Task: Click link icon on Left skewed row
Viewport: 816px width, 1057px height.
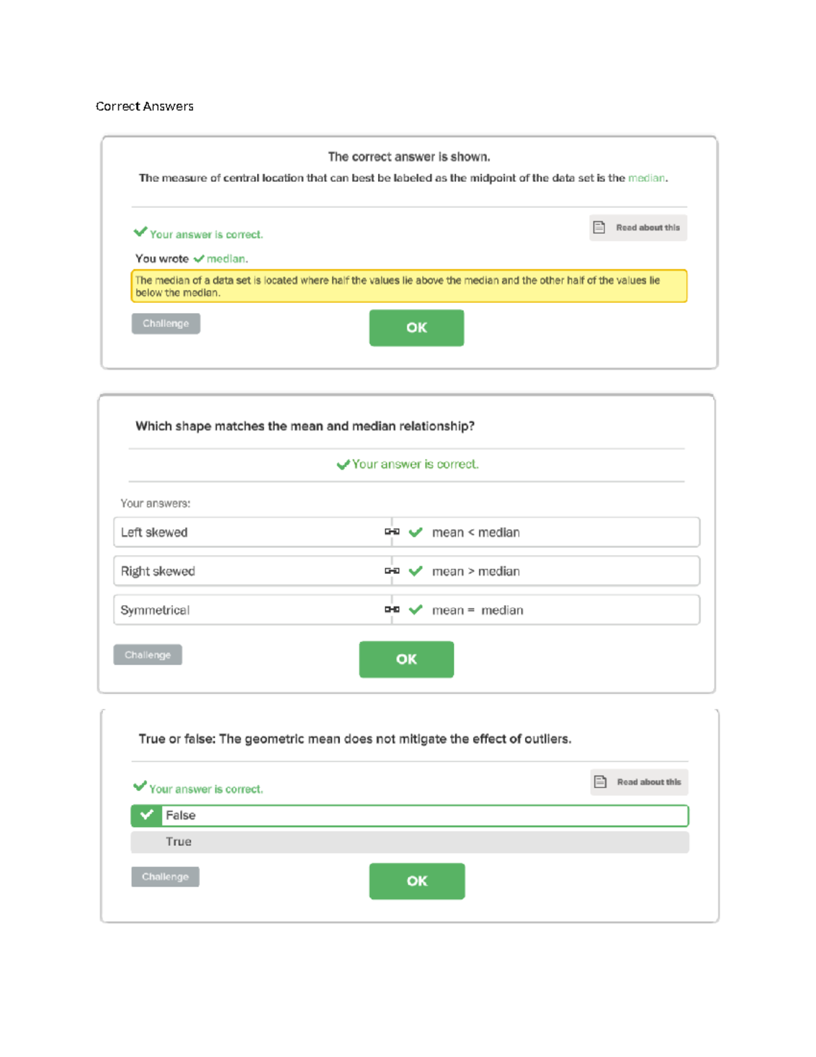Action: 392,532
